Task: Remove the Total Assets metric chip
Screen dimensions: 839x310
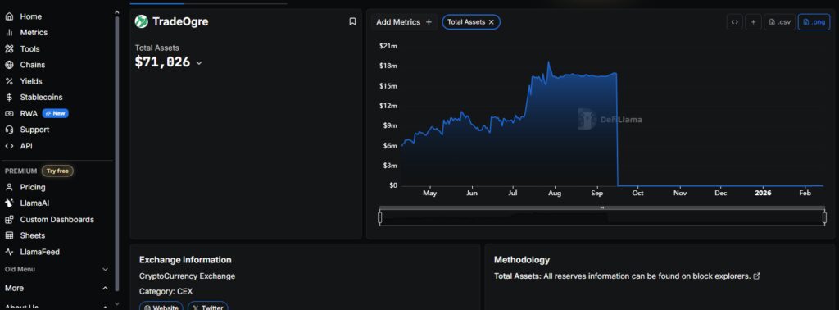Action: click(492, 22)
